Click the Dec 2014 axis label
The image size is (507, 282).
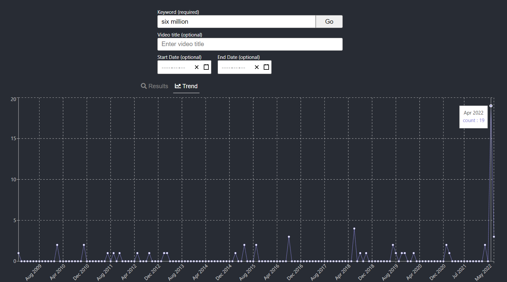tap(224, 272)
